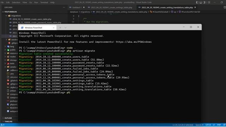Open the Run menu
The width and height of the screenshot is (226, 127).
point(36,2)
